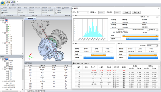Switch to the 计算扩展方程 bottom tab
The height and width of the screenshot is (92, 161).
click(x=40, y=91)
